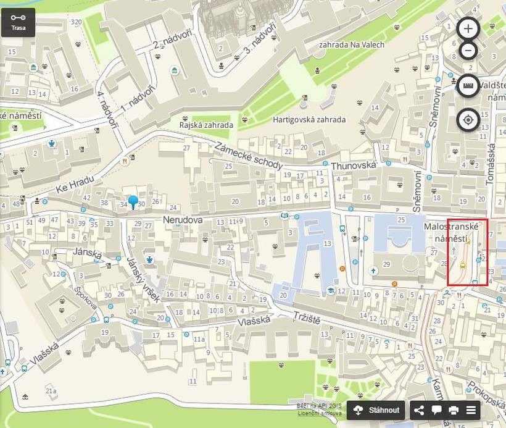Screen dimensions: 506x428
Task: Open the hamburger menu
Action: point(471,410)
